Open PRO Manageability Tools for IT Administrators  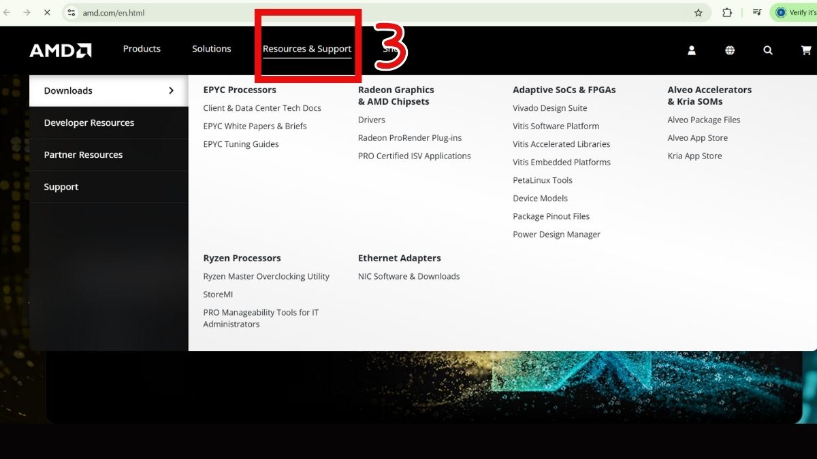261,318
